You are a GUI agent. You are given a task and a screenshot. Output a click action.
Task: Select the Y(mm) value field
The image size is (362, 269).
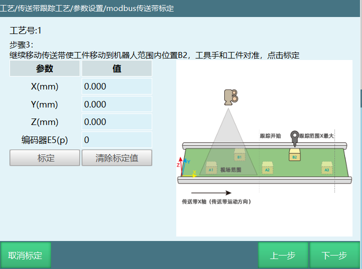coord(117,104)
